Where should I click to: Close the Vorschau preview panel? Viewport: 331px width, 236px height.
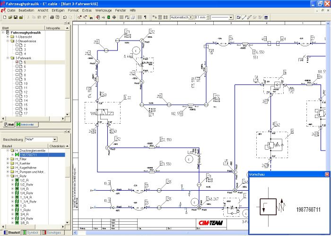[x=327, y=174]
